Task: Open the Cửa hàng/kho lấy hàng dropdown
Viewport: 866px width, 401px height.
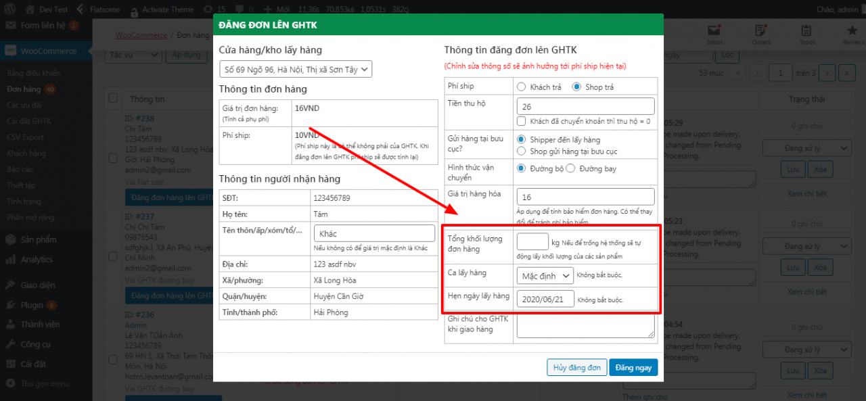Action: (x=296, y=69)
